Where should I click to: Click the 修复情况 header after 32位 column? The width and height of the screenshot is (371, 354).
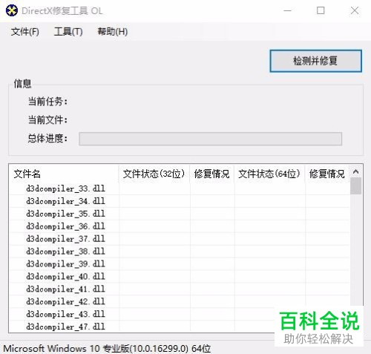click(212, 174)
